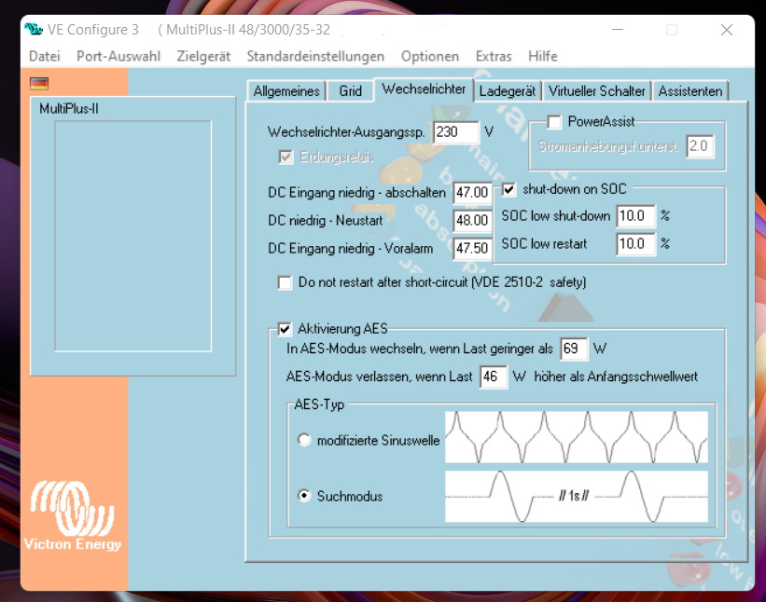Close the VE Configure window
Viewport: 766px width, 602px height.
[x=727, y=30]
